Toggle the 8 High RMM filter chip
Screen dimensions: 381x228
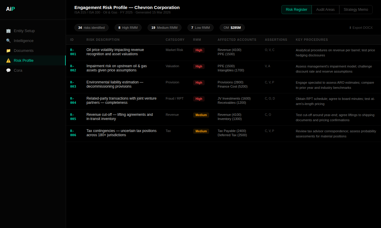pos(128,28)
